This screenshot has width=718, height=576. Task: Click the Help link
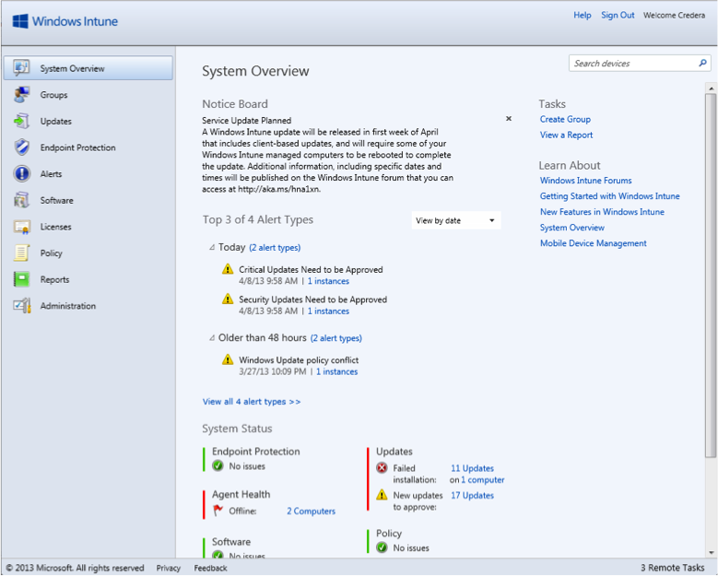click(x=582, y=15)
